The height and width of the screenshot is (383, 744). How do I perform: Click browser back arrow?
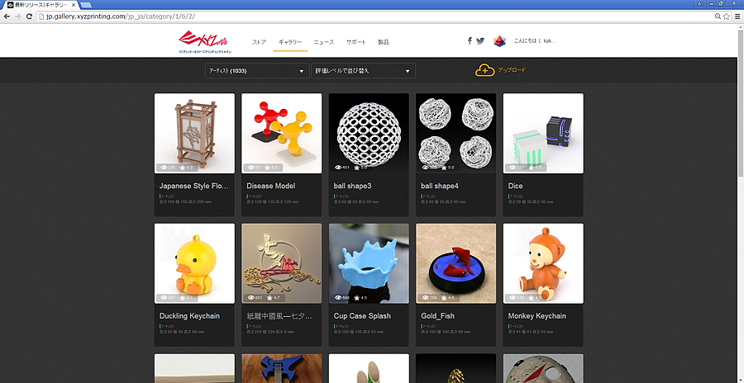7,17
